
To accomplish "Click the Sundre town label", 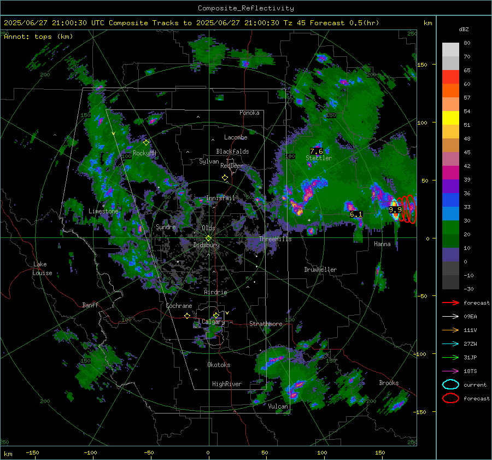I will pos(166,227).
